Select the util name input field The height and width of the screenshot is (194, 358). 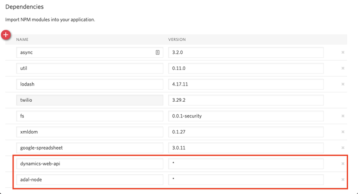coord(89,69)
